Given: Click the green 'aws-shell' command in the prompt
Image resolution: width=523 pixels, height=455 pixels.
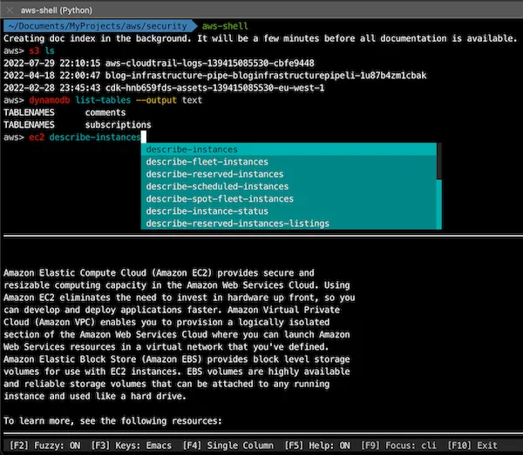Looking at the screenshot, I should pyautogui.click(x=225, y=26).
